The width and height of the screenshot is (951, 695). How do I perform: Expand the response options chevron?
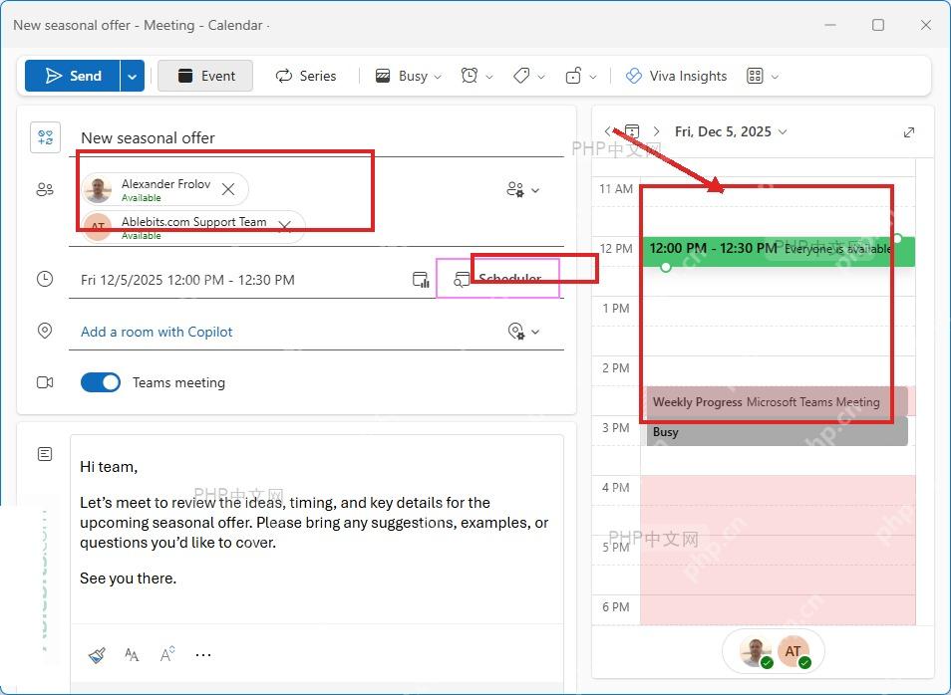(x=535, y=191)
